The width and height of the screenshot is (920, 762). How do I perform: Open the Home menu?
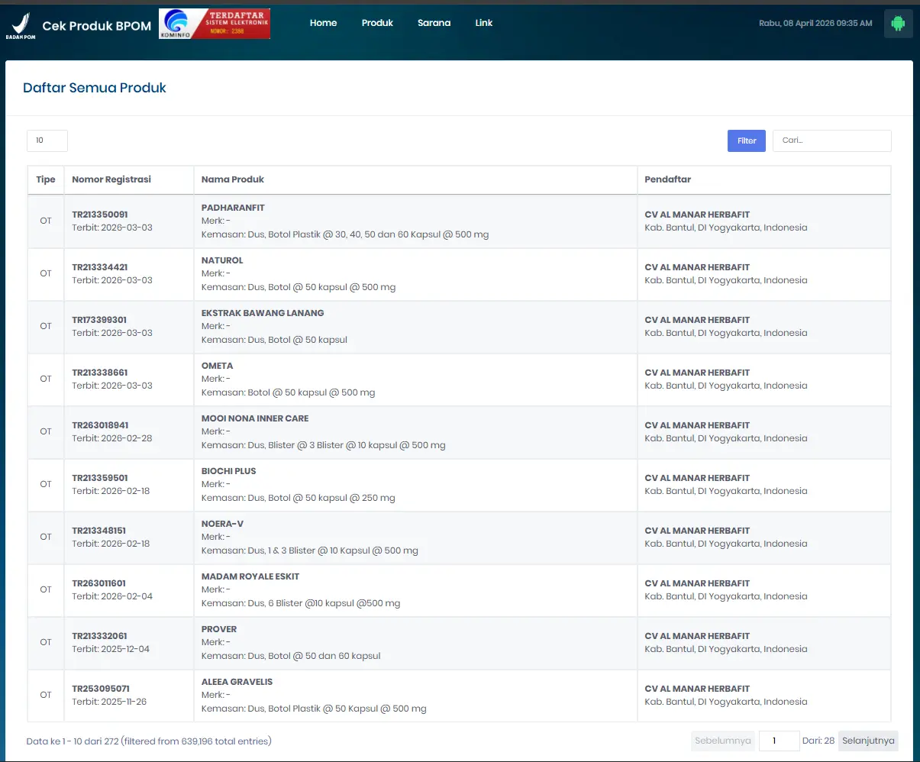[323, 23]
